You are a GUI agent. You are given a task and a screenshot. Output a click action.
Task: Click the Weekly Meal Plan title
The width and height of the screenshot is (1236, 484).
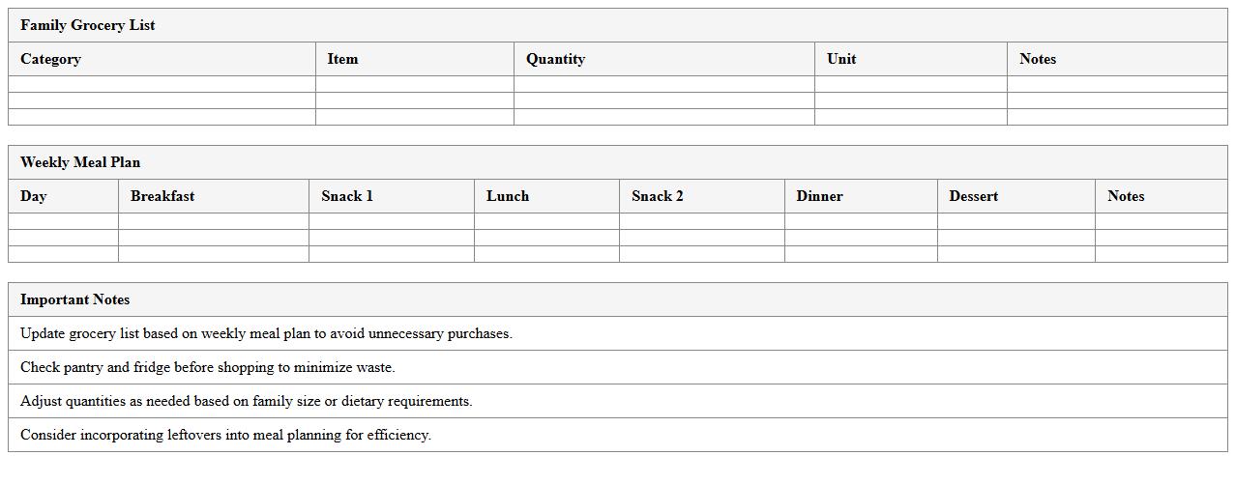coord(80,162)
